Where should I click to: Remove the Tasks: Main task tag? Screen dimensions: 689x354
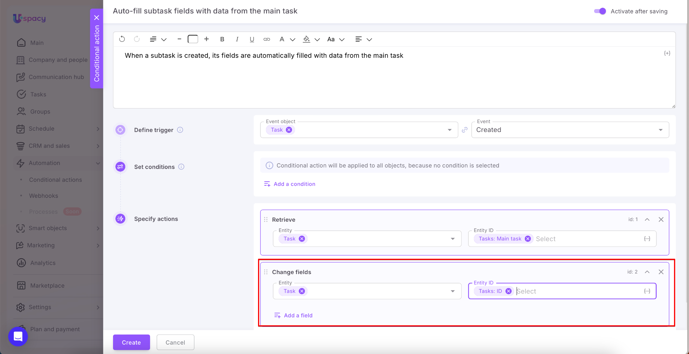point(528,239)
